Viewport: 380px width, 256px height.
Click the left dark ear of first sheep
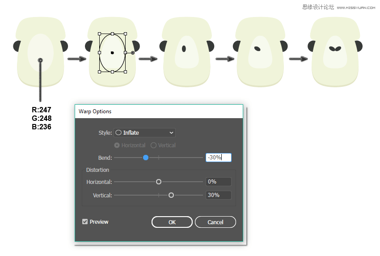tap(17, 46)
